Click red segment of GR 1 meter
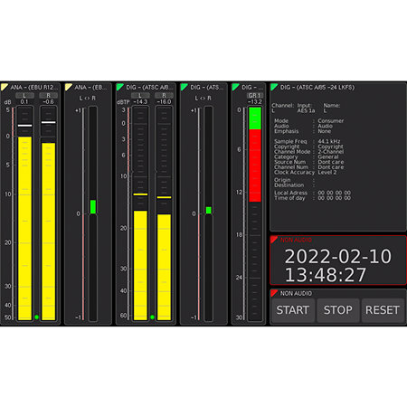407x407 pixels. (255, 166)
